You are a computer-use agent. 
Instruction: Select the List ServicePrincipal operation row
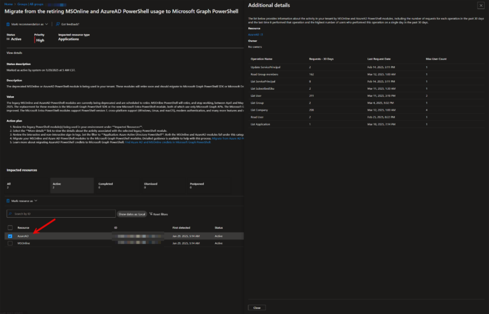coord(366,82)
